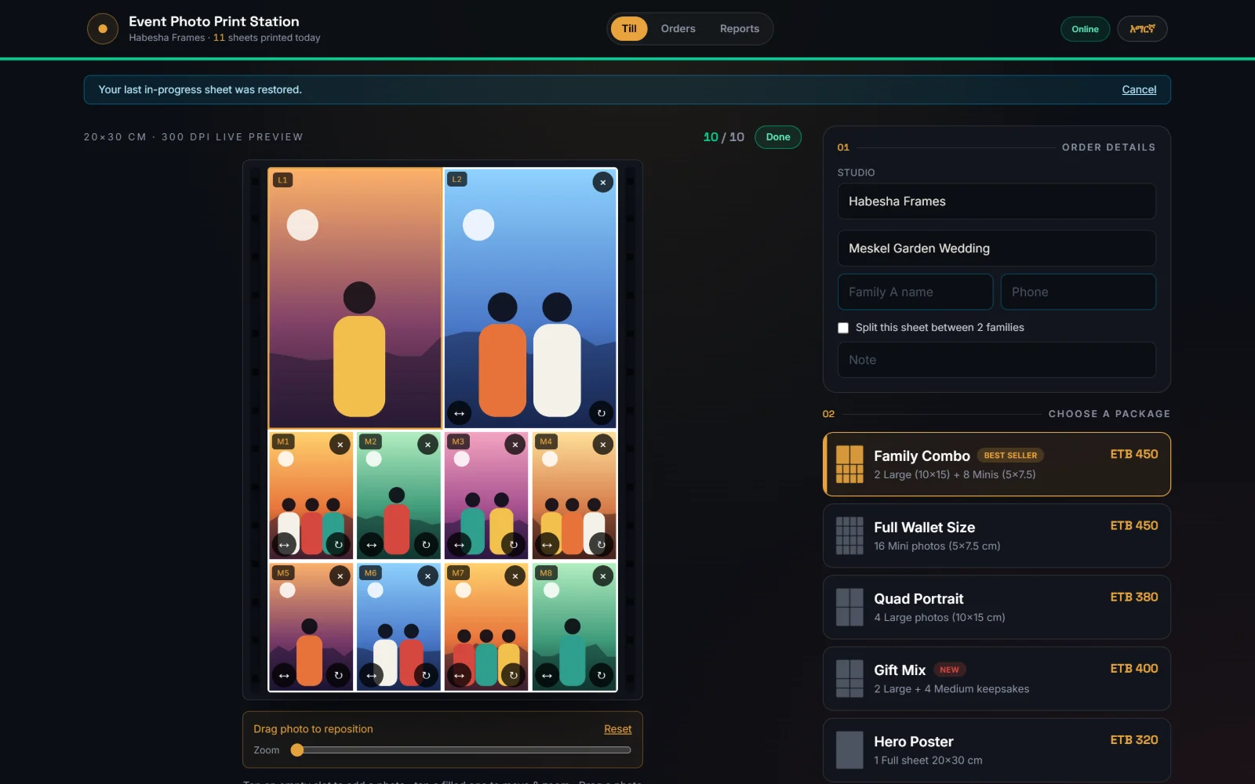Rotate the photo in slot M4
The image size is (1255, 784).
click(x=602, y=545)
